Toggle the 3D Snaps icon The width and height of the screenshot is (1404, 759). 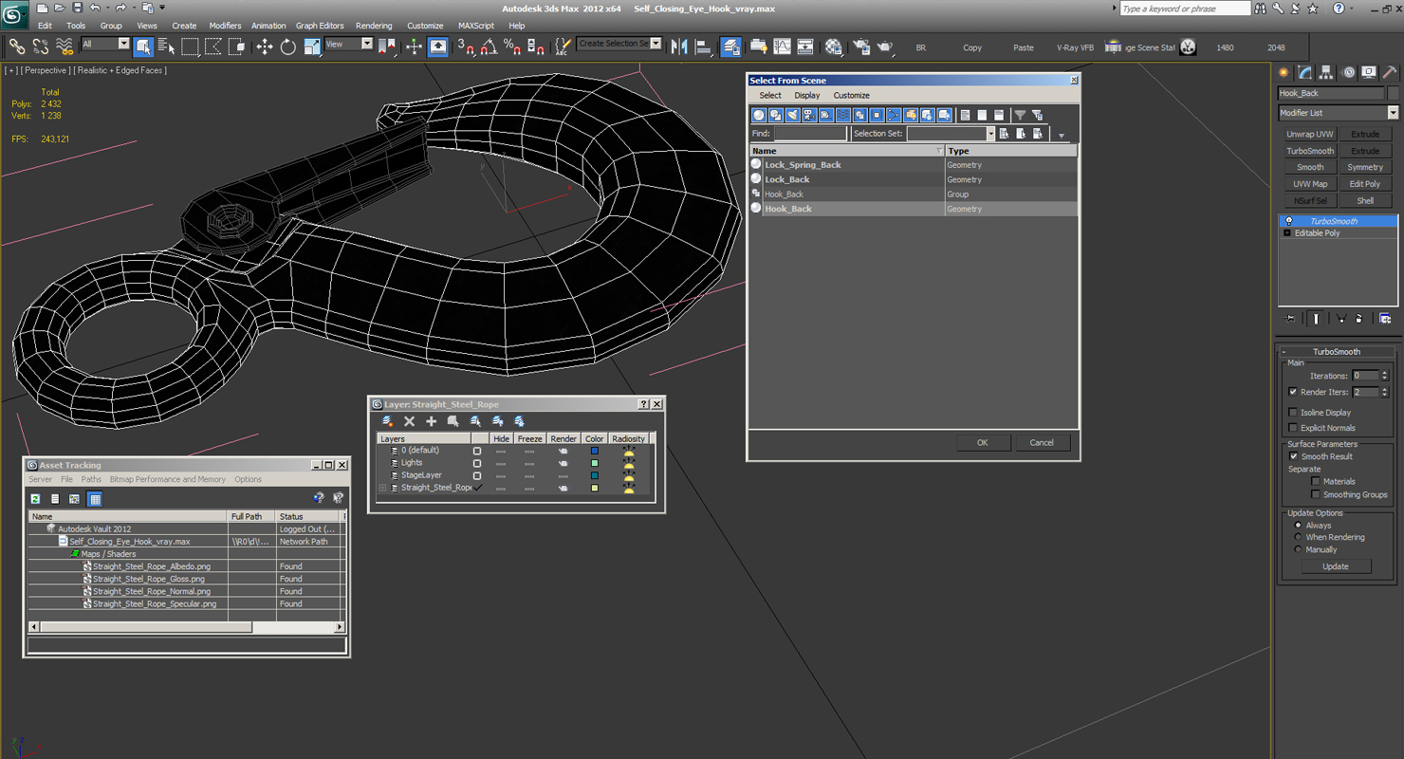465,46
